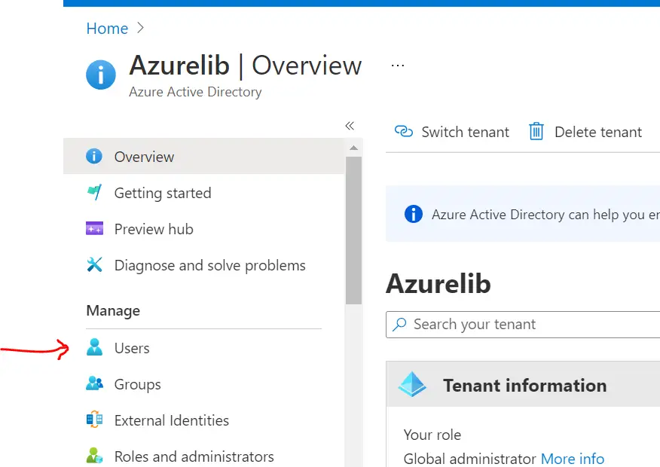Open the More info link

pyautogui.click(x=573, y=459)
